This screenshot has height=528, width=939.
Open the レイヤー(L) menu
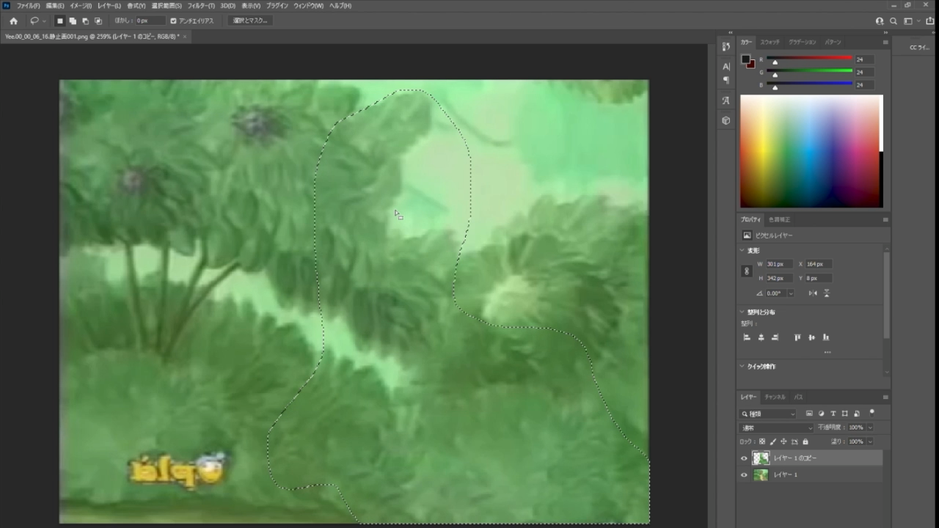[109, 5]
